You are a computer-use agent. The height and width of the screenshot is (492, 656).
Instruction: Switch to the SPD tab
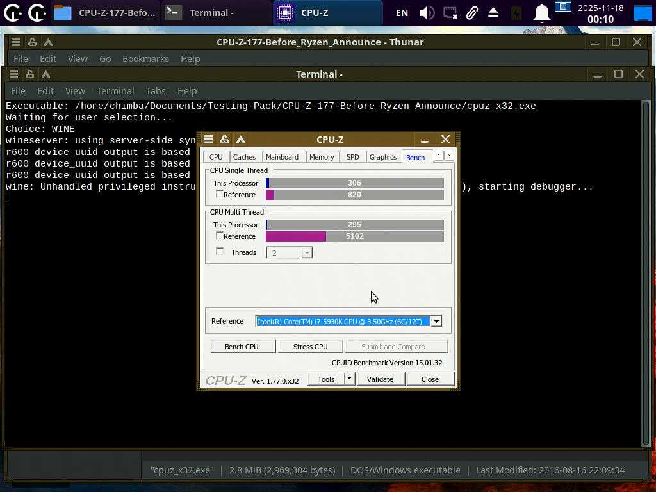coord(353,157)
